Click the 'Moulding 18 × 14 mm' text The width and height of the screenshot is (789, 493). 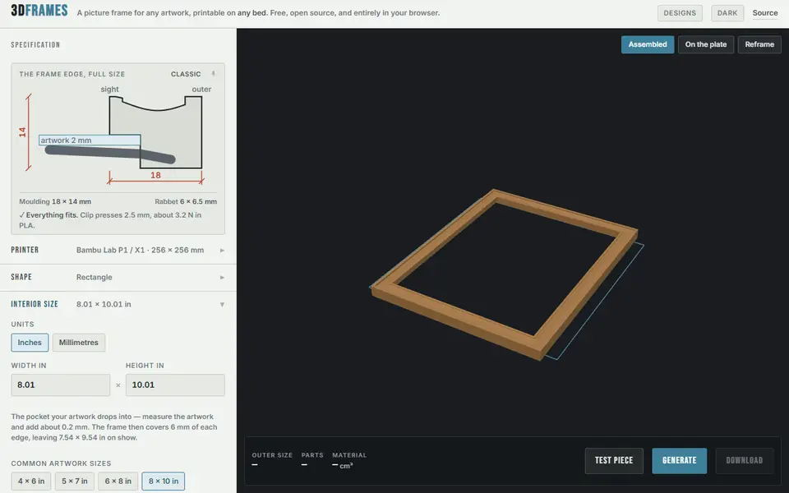point(55,202)
